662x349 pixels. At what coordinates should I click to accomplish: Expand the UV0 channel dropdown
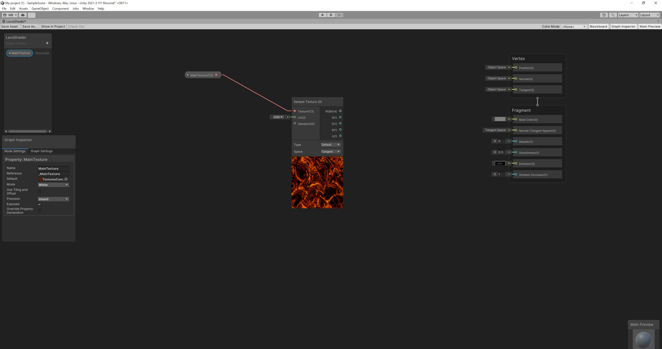(277, 117)
